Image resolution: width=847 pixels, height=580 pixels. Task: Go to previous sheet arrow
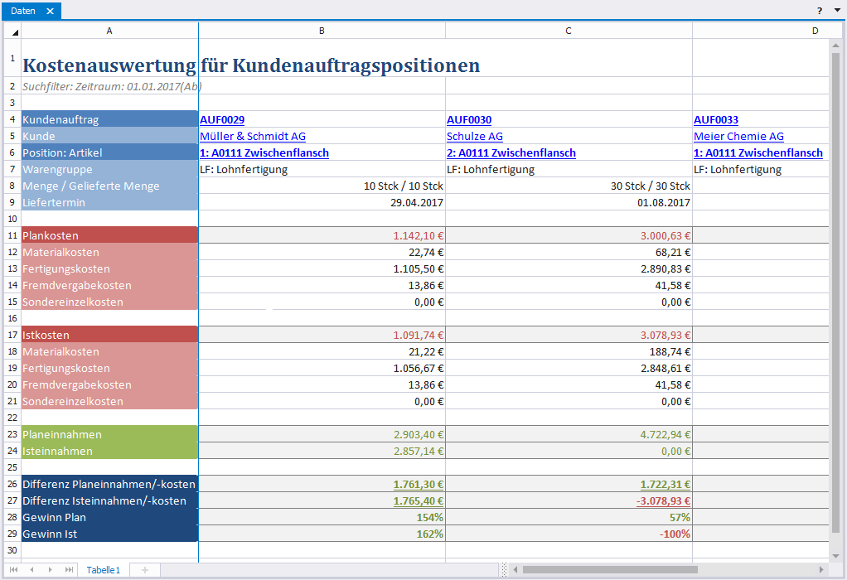point(31,570)
